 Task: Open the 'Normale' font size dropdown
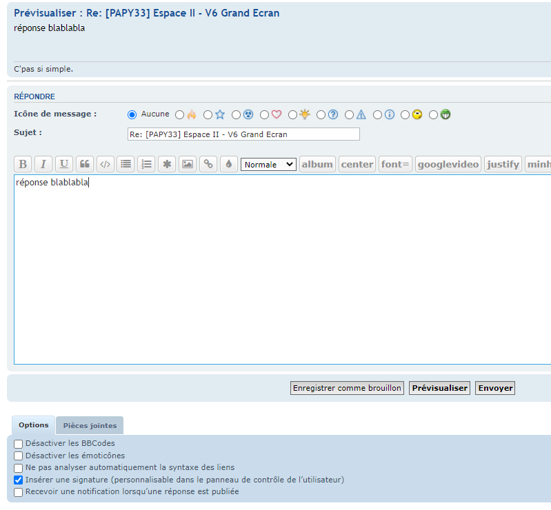click(268, 165)
